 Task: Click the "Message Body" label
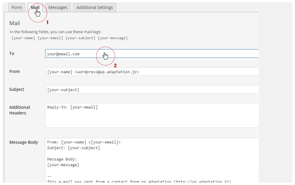click(x=24, y=142)
